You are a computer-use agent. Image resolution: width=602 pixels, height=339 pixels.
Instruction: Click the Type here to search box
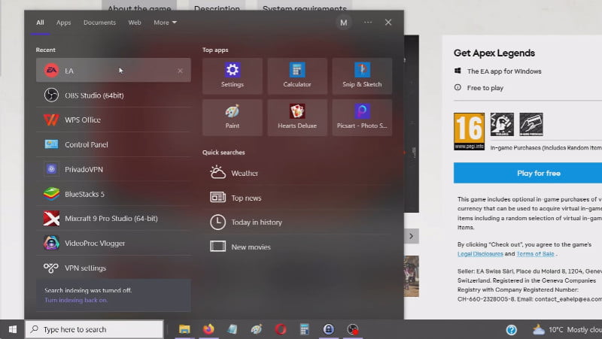click(95, 329)
